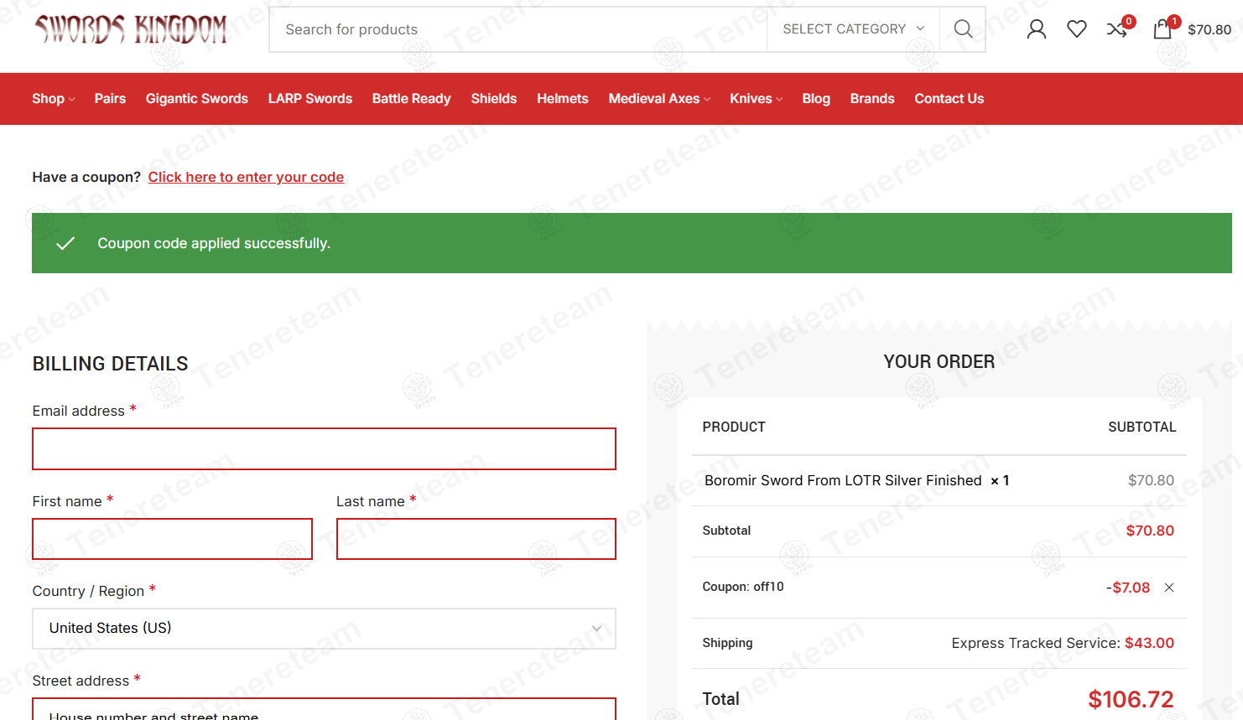
Task: Remove the off10 coupon with the X
Action: click(1169, 588)
